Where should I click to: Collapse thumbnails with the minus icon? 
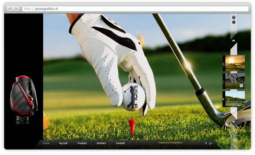[234, 22]
